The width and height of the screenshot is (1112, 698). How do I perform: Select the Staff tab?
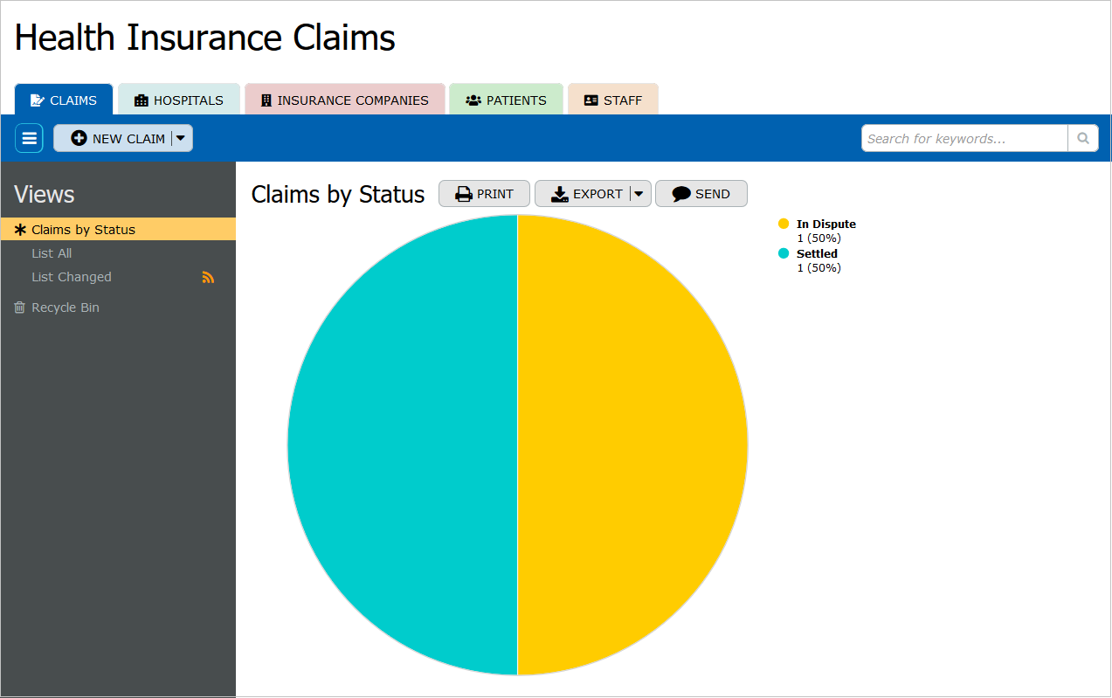pos(613,100)
